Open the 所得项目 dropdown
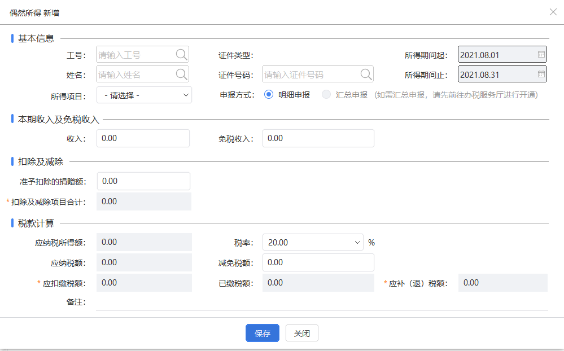This screenshot has height=351, width=564. tap(144, 95)
